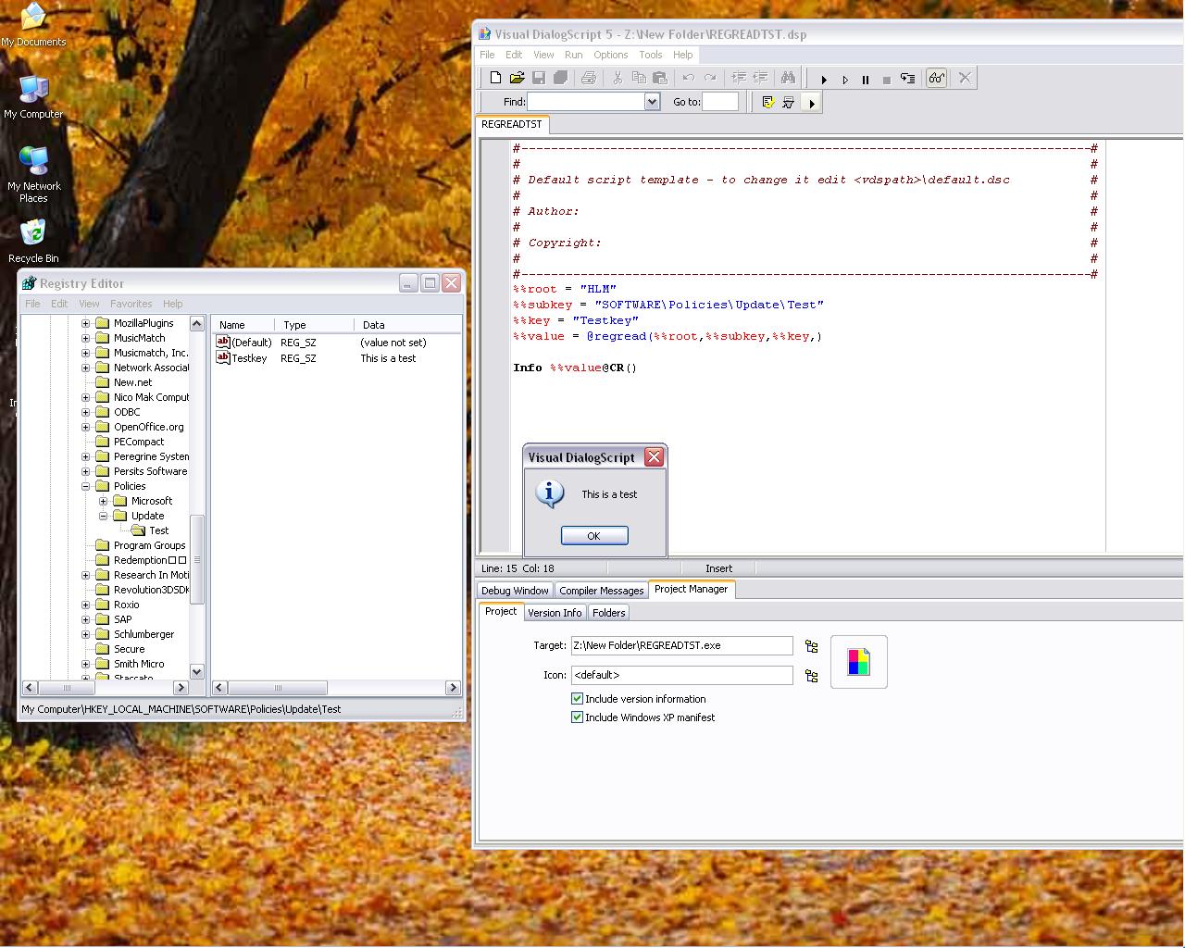Run the script with the solid play icon

824,80
